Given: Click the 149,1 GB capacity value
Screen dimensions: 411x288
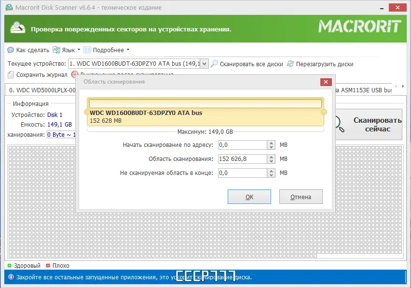Looking at the screenshot, I should (59, 125).
